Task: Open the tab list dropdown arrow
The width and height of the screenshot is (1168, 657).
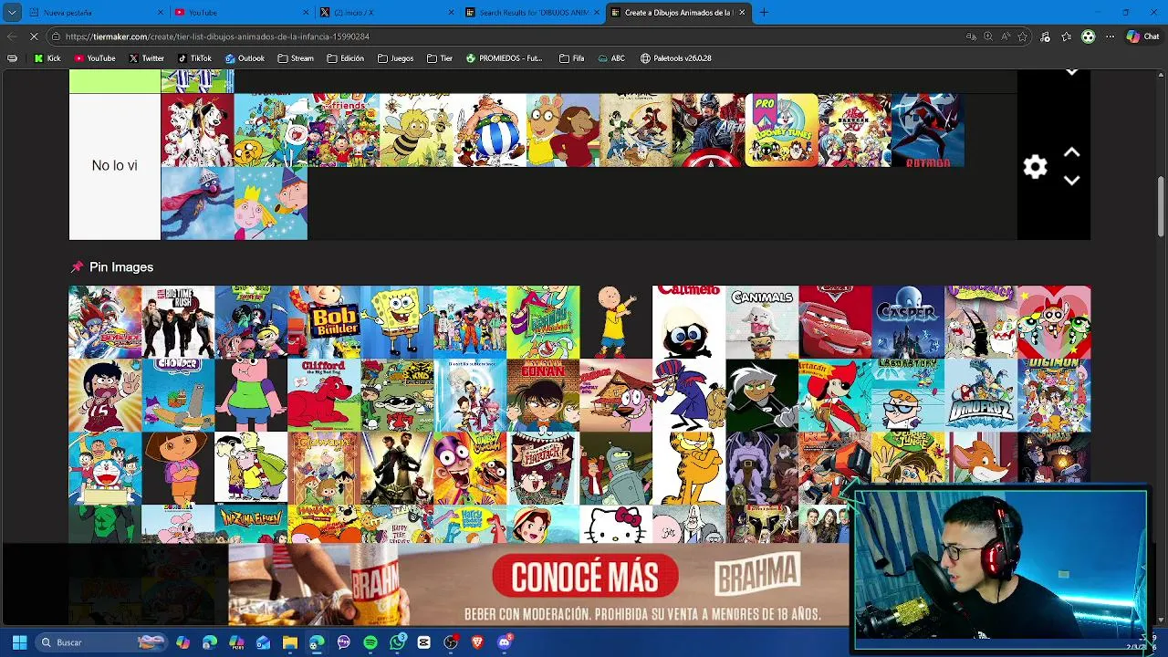Action: [12, 13]
